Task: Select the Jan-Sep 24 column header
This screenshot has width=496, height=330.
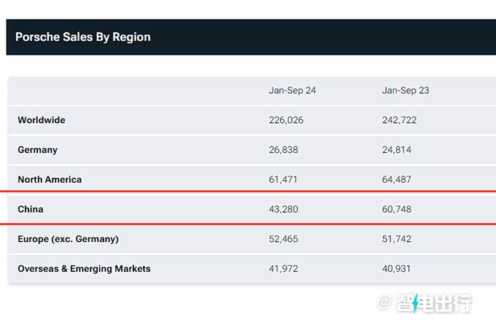Action: tap(292, 90)
